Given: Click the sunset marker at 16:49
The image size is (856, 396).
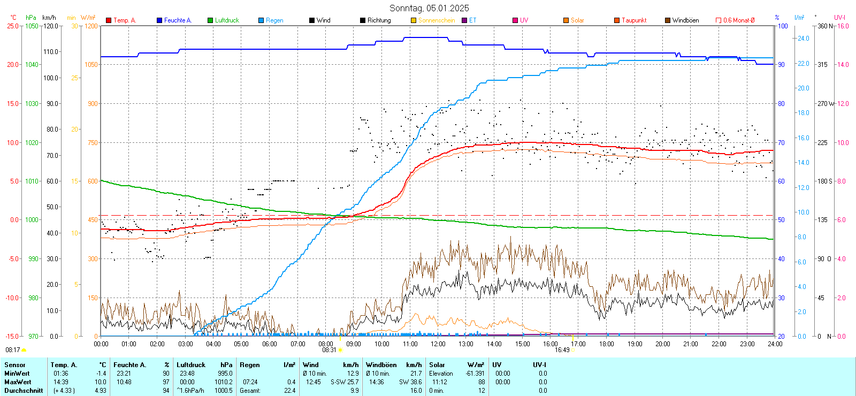Looking at the screenshot, I should (x=572, y=350).
